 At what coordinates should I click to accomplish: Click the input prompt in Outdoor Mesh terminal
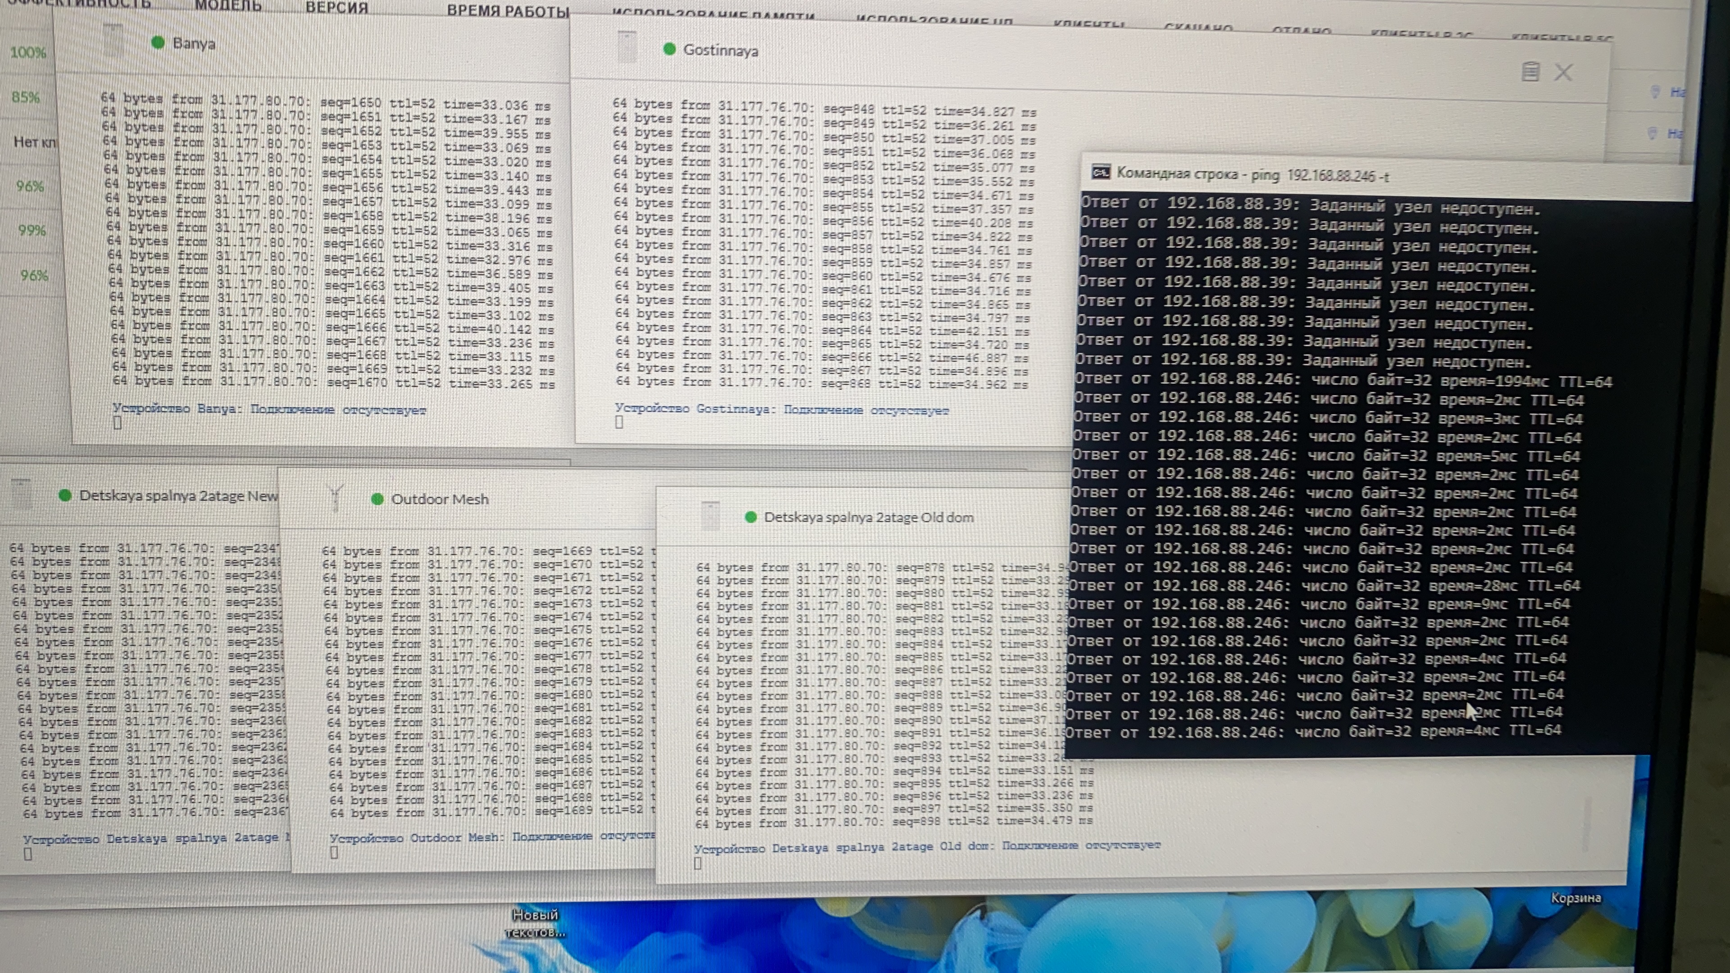(334, 852)
